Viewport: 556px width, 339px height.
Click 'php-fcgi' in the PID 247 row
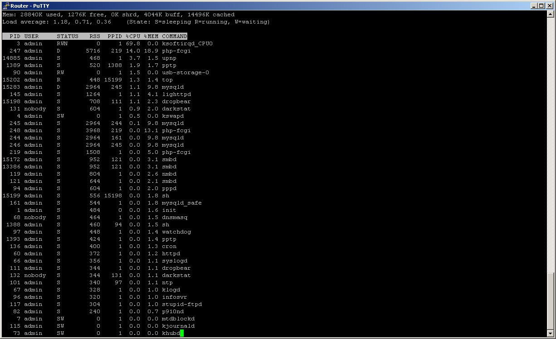point(176,51)
